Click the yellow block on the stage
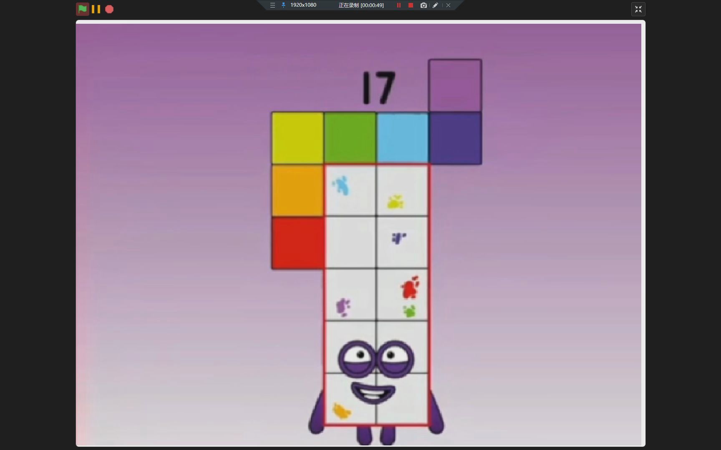721x450 pixels. click(297, 138)
